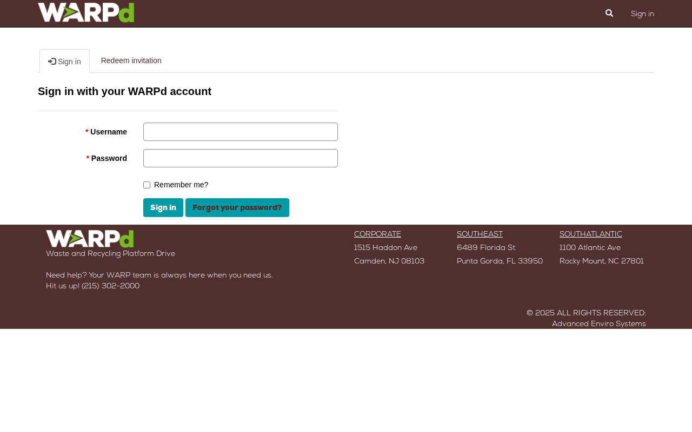Click the WARPd logo in the footer
The height and width of the screenshot is (432, 692).
pos(90,239)
